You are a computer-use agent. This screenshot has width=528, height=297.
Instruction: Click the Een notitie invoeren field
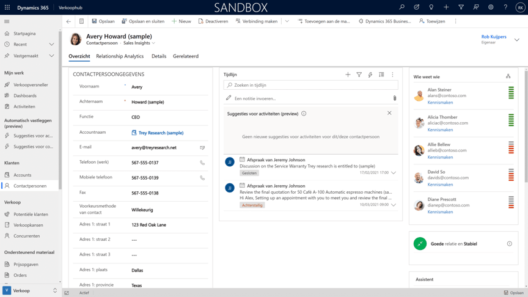[310, 98]
